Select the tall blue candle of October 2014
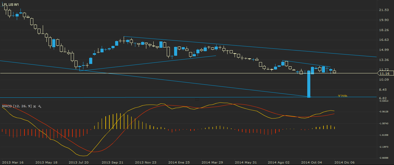This screenshot has height=165, width=394. tap(309, 84)
